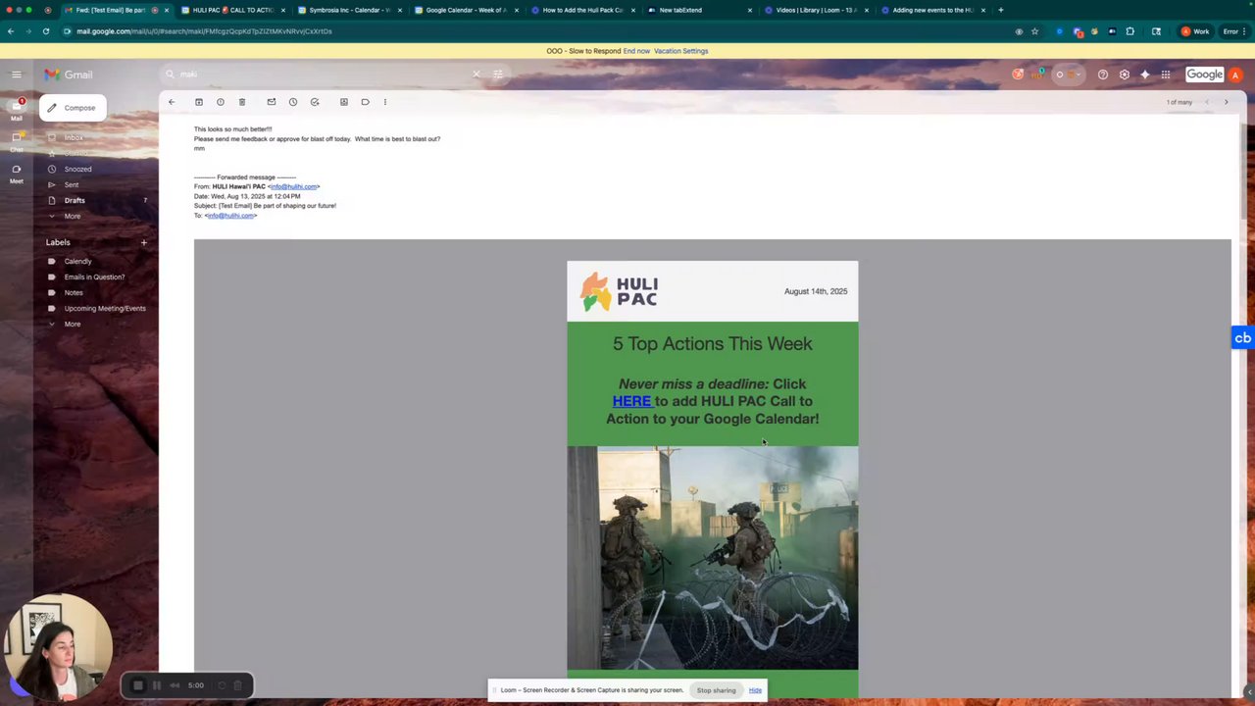Screen dimensions: 1255x706
Task: Delete the Loom recording via trash icon
Action: 237,685
